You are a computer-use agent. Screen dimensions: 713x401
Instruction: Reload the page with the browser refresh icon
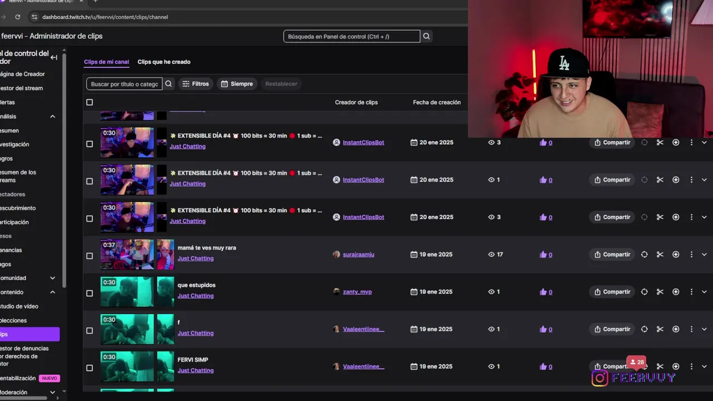[x=18, y=17]
